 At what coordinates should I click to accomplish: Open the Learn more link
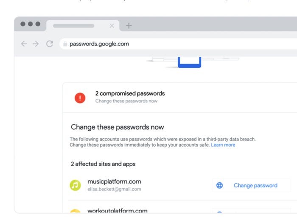click(223, 145)
